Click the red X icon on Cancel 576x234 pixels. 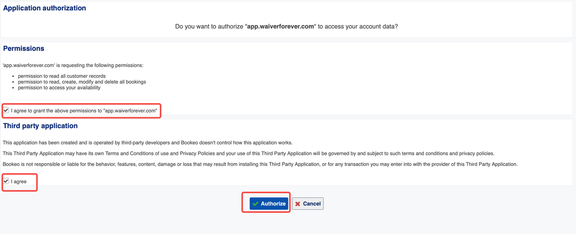(297, 204)
